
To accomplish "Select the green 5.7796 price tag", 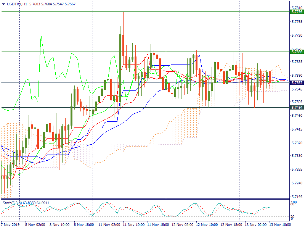I will pos(297,12).
